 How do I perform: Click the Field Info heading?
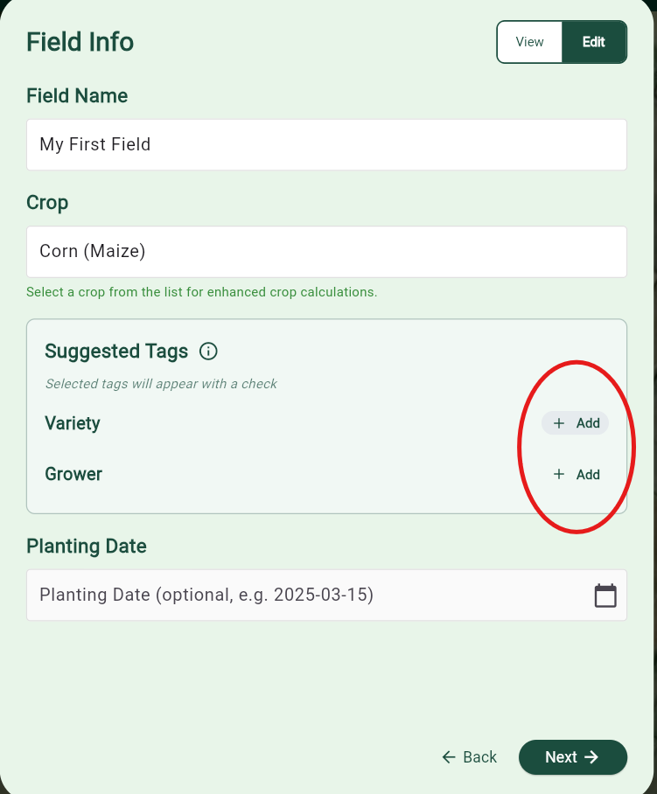pos(80,41)
